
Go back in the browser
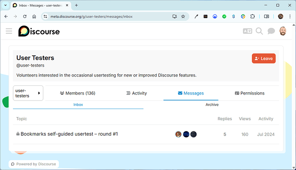(6, 16)
